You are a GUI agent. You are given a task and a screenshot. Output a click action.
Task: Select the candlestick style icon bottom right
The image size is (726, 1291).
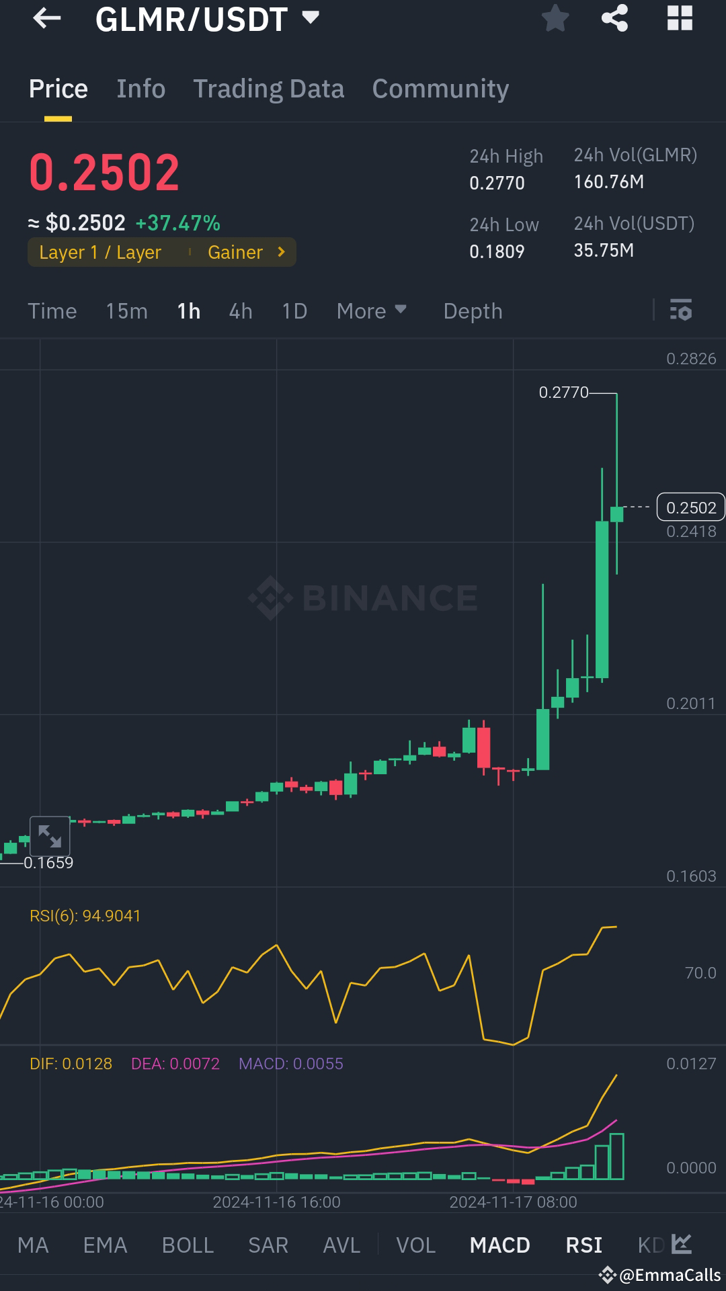coord(682,1245)
